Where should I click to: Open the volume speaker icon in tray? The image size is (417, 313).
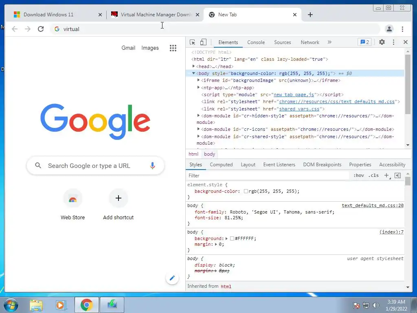click(x=375, y=305)
